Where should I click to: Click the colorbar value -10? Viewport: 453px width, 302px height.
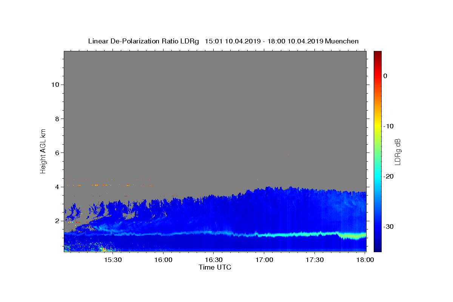coord(388,126)
